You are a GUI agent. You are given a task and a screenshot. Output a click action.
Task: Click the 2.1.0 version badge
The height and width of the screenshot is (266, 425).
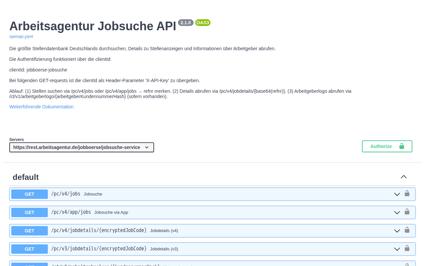click(186, 23)
